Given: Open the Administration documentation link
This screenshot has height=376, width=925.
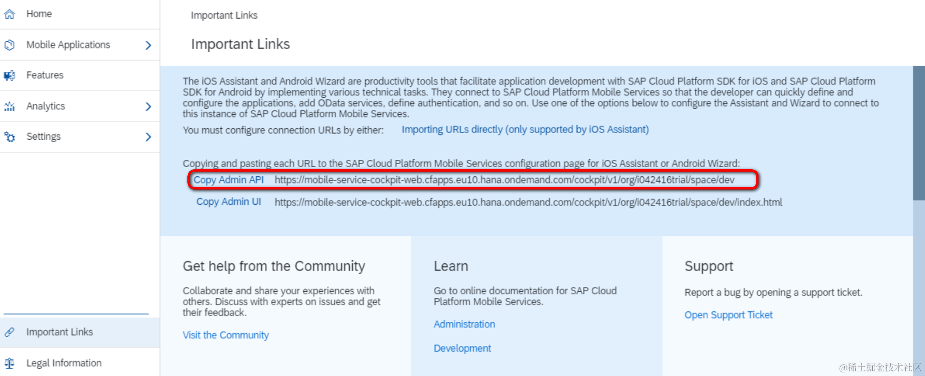Looking at the screenshot, I should [464, 324].
